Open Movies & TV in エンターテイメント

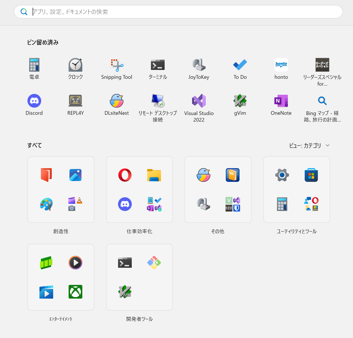pyautogui.click(x=46, y=292)
